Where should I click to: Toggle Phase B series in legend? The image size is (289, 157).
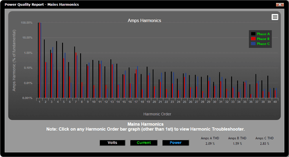[263, 39]
